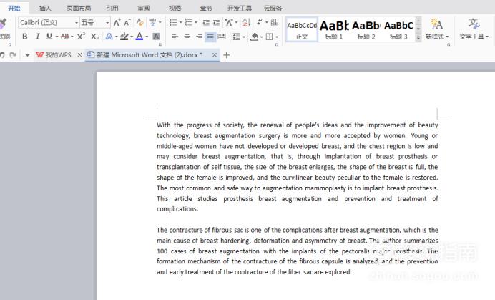
Task: Apply superscript formatting
Action: point(81,37)
